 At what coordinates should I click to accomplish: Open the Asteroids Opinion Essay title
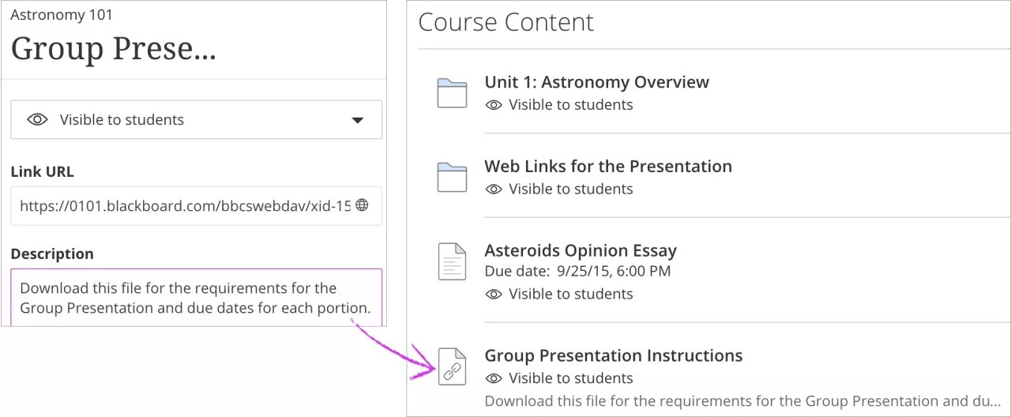click(x=580, y=251)
